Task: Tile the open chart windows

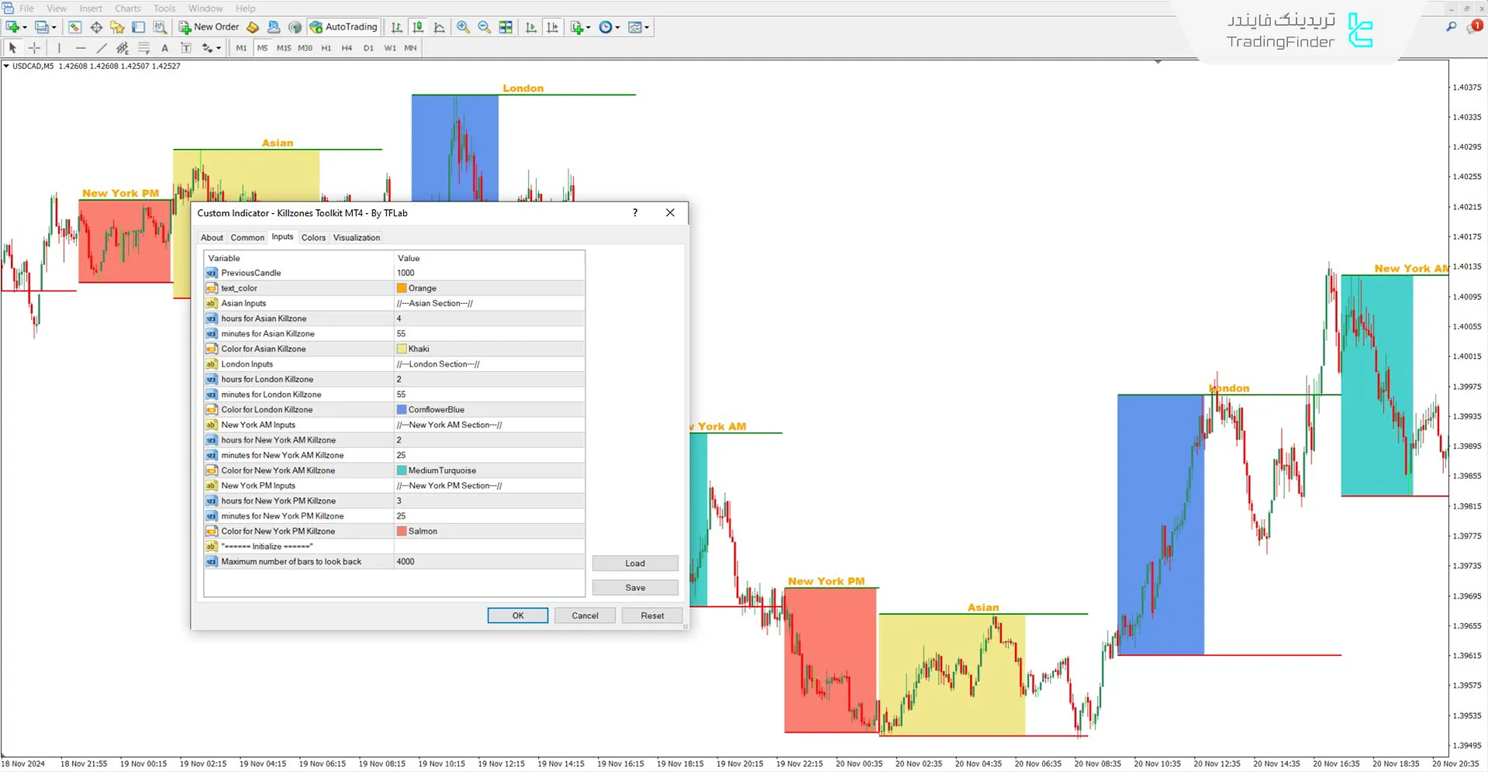Action: (506, 26)
